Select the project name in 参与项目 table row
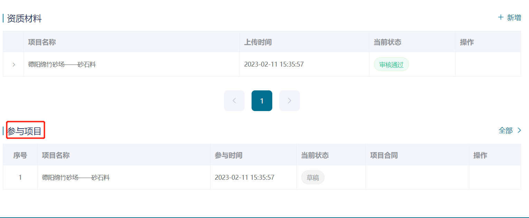The width and height of the screenshot is (529, 218). point(76,178)
